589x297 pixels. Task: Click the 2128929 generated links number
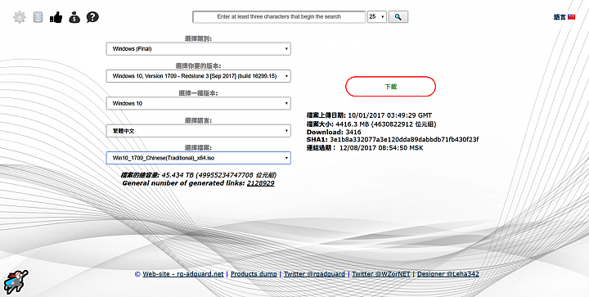260,183
